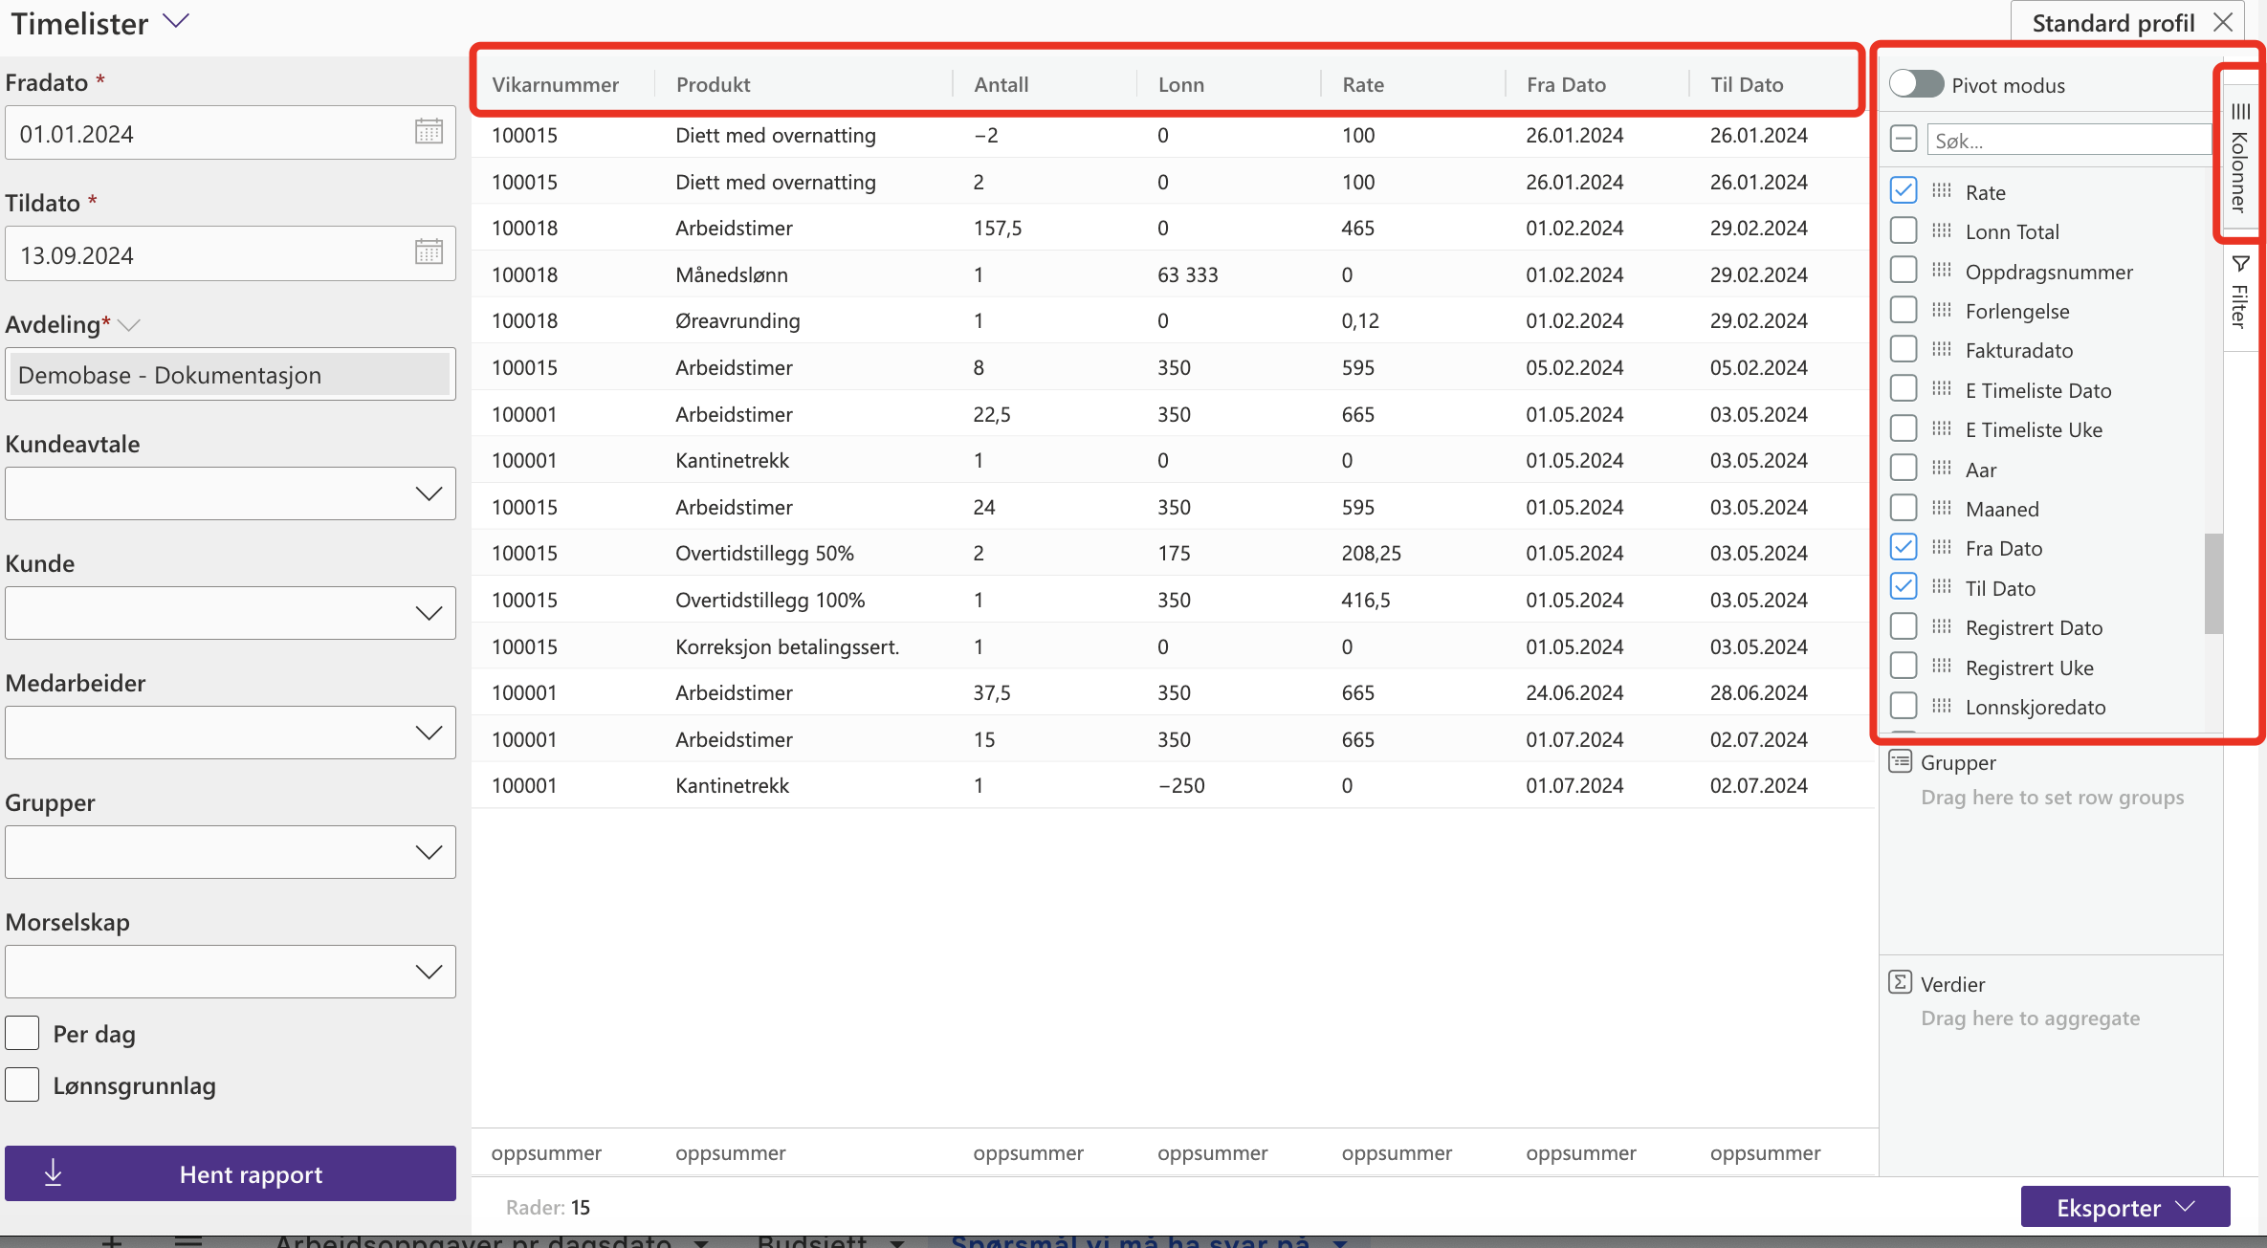Open the Timelister title dropdown chevron

click(176, 21)
